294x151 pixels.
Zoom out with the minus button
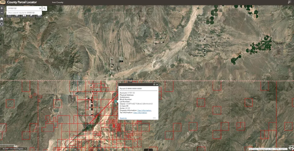tap(2, 13)
